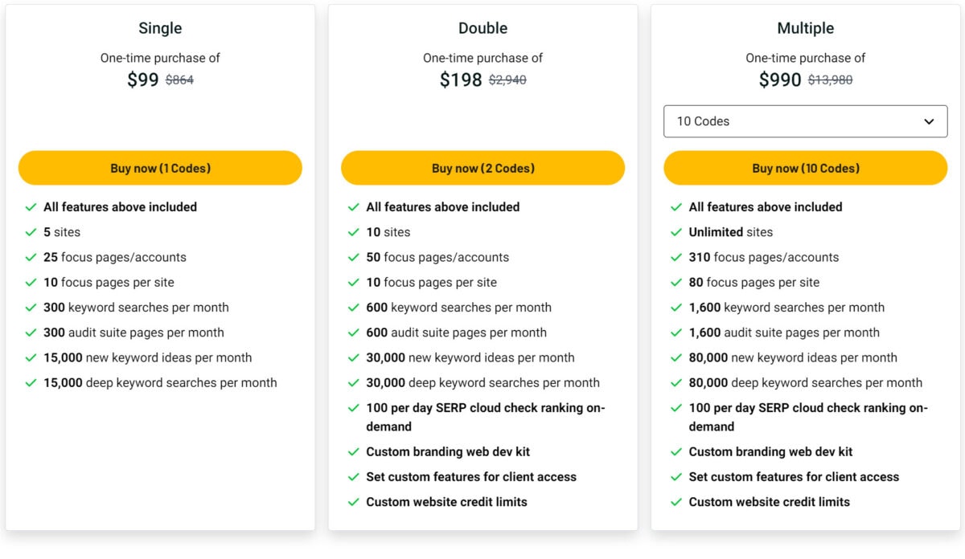Click the checkmark beside '300 keyword searches per month'

pyautogui.click(x=31, y=308)
